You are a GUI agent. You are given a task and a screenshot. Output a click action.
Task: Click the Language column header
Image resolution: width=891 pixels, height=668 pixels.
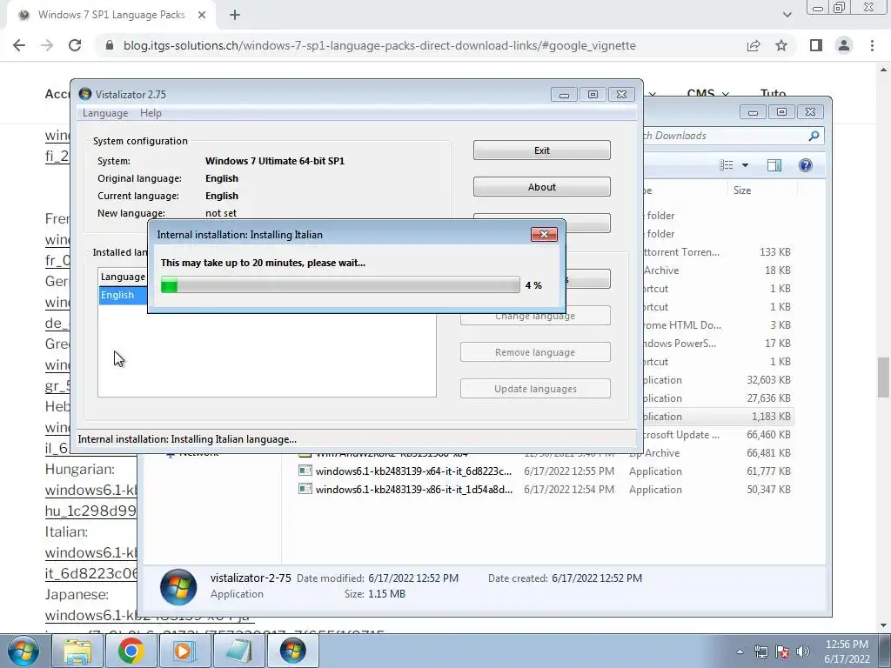[x=123, y=277]
